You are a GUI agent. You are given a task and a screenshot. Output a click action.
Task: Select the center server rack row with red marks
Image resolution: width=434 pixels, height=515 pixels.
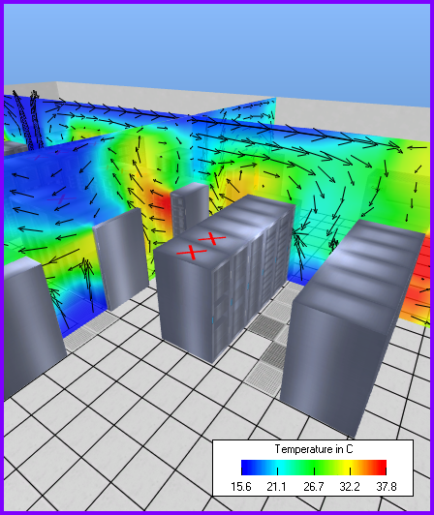click(x=224, y=276)
